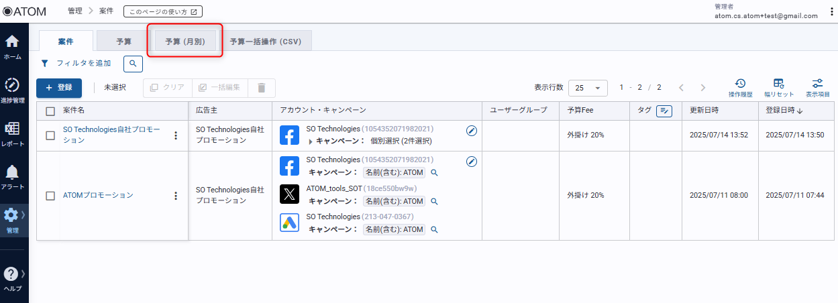Click the 幅リセット width reset icon
This screenshot has height=303, width=838.
tap(778, 87)
